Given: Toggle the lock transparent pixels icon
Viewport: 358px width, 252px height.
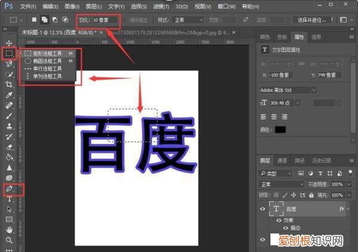Looking at the screenshot, I should pyautogui.click(x=276, y=195).
